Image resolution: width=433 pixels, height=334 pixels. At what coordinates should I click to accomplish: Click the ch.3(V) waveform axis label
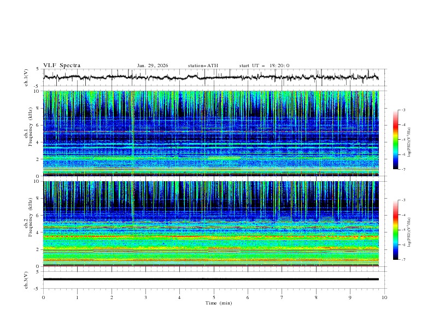click(x=26, y=279)
